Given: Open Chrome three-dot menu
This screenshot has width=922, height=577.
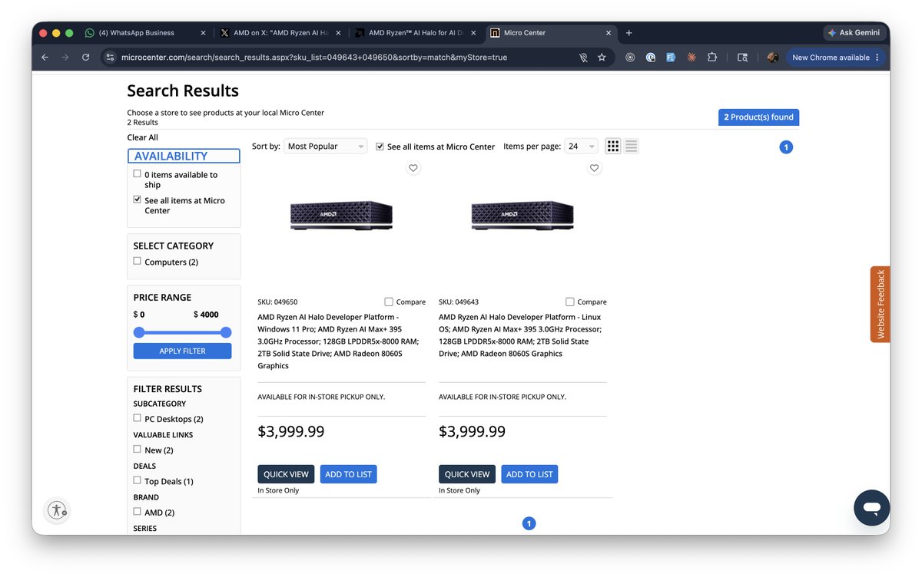Looking at the screenshot, I should click(877, 58).
